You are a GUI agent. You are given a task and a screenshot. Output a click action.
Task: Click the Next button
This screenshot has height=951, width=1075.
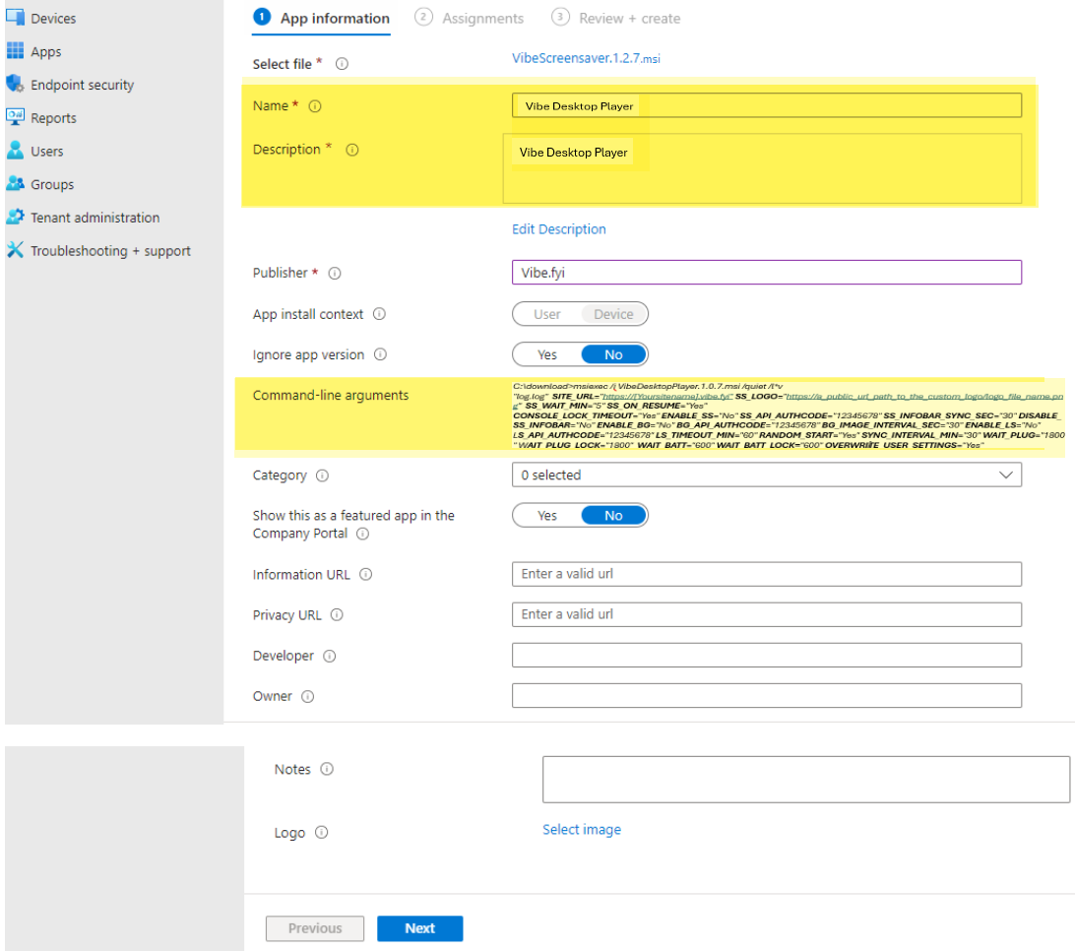(x=419, y=928)
